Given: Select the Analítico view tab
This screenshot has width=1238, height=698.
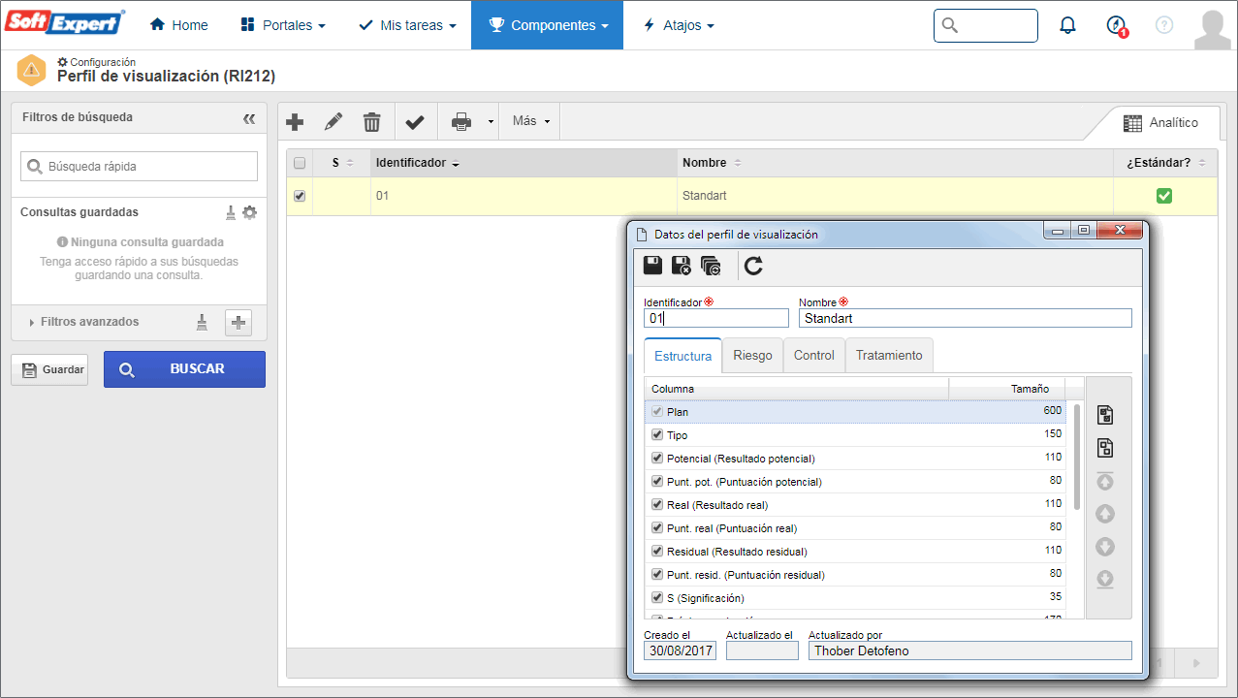Looking at the screenshot, I should pos(1160,123).
